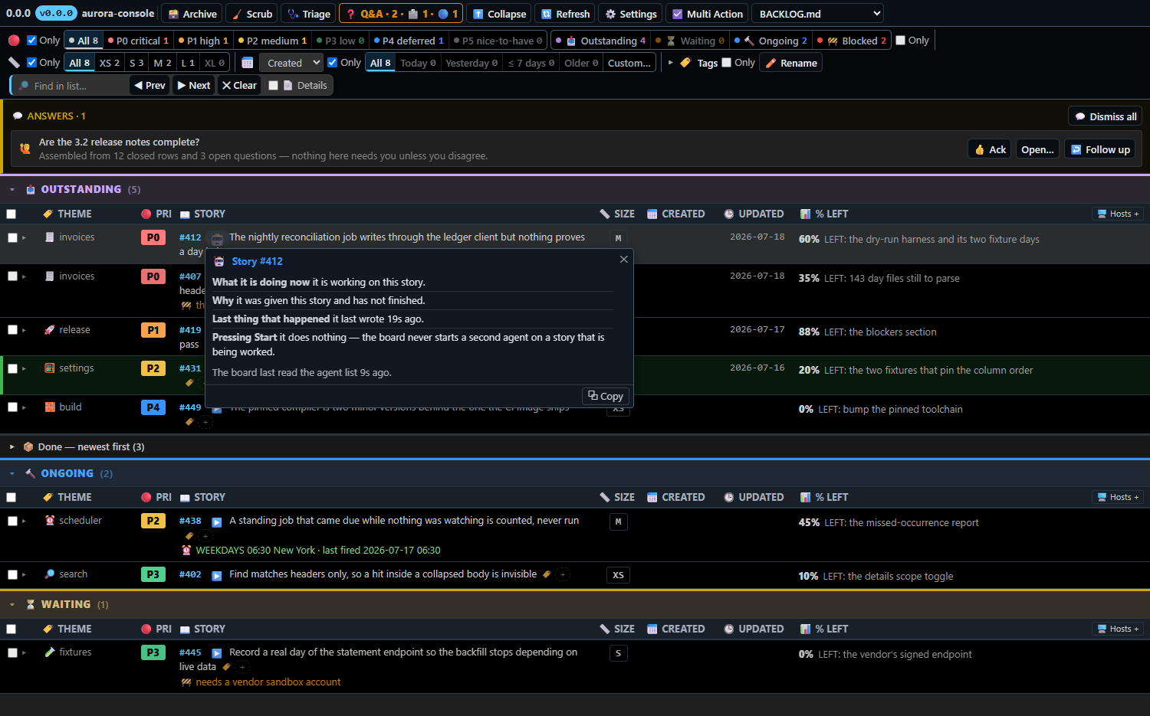Open Settings
Viewport: 1150px width, 716px height.
[631, 14]
